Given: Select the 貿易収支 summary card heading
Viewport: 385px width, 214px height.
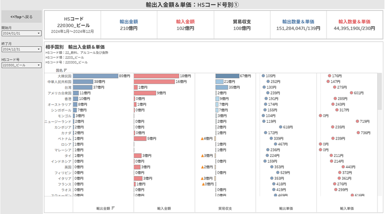Looking at the screenshot, I should click(x=242, y=21).
